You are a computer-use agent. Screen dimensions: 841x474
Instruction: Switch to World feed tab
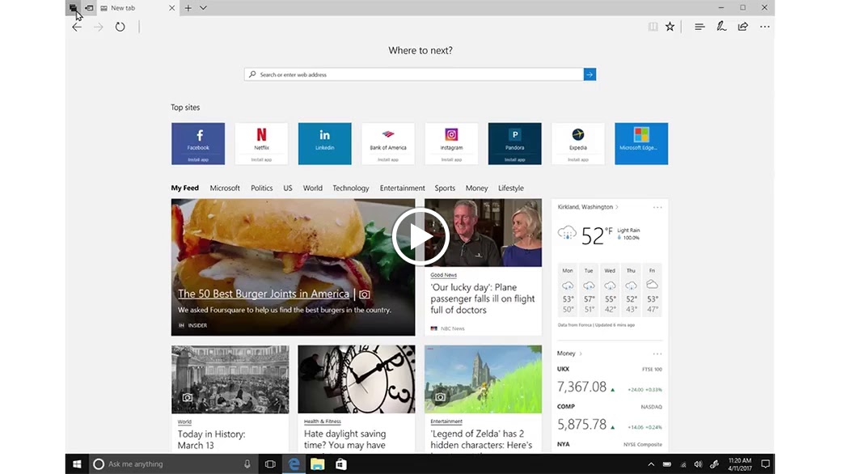coord(313,188)
